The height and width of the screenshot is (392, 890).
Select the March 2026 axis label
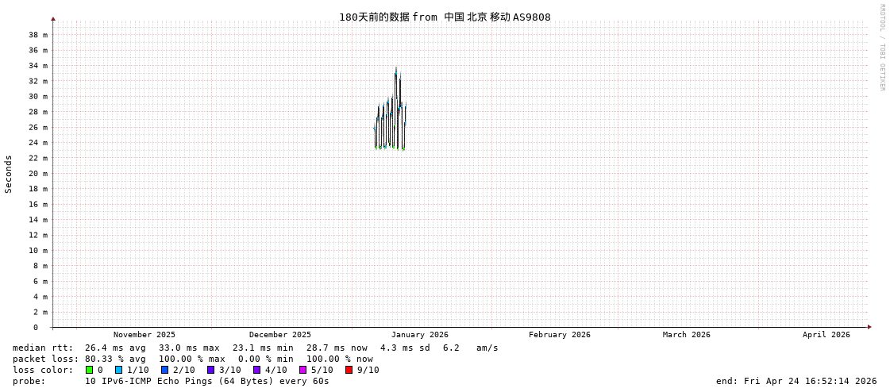pos(687,335)
